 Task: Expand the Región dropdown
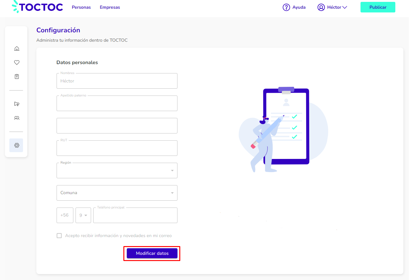click(x=117, y=170)
